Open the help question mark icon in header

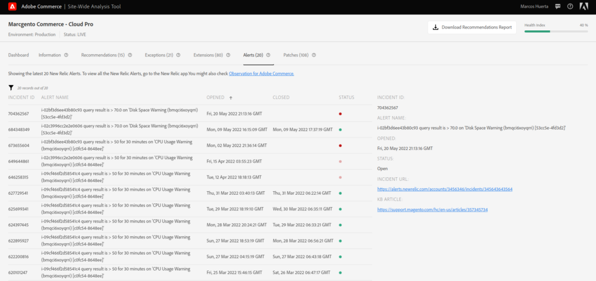point(570,6)
